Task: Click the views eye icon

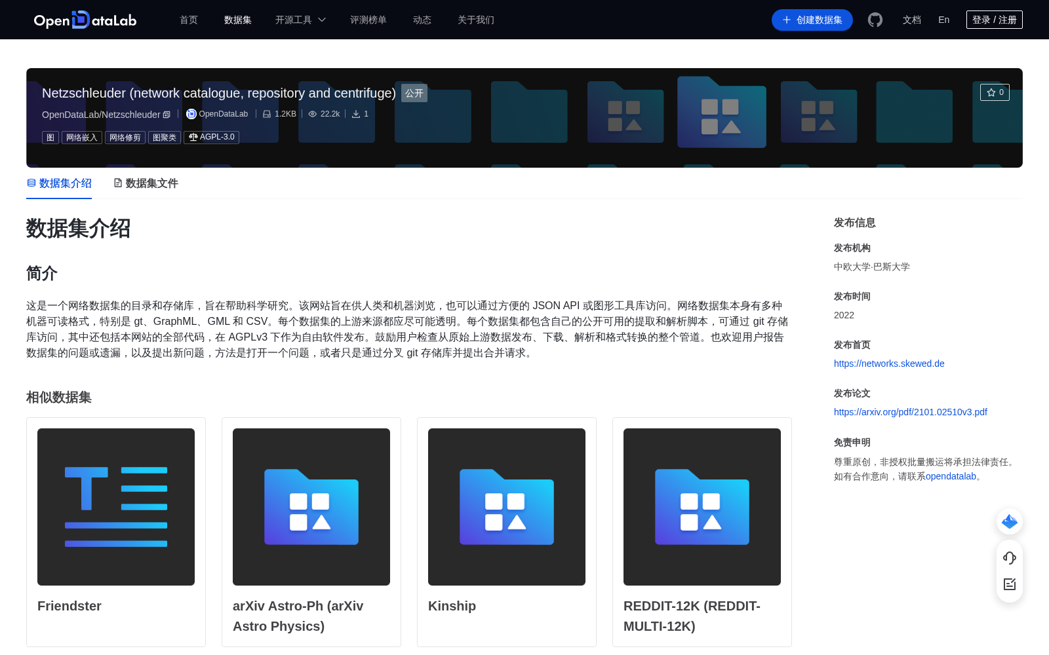Action: pyautogui.click(x=313, y=114)
